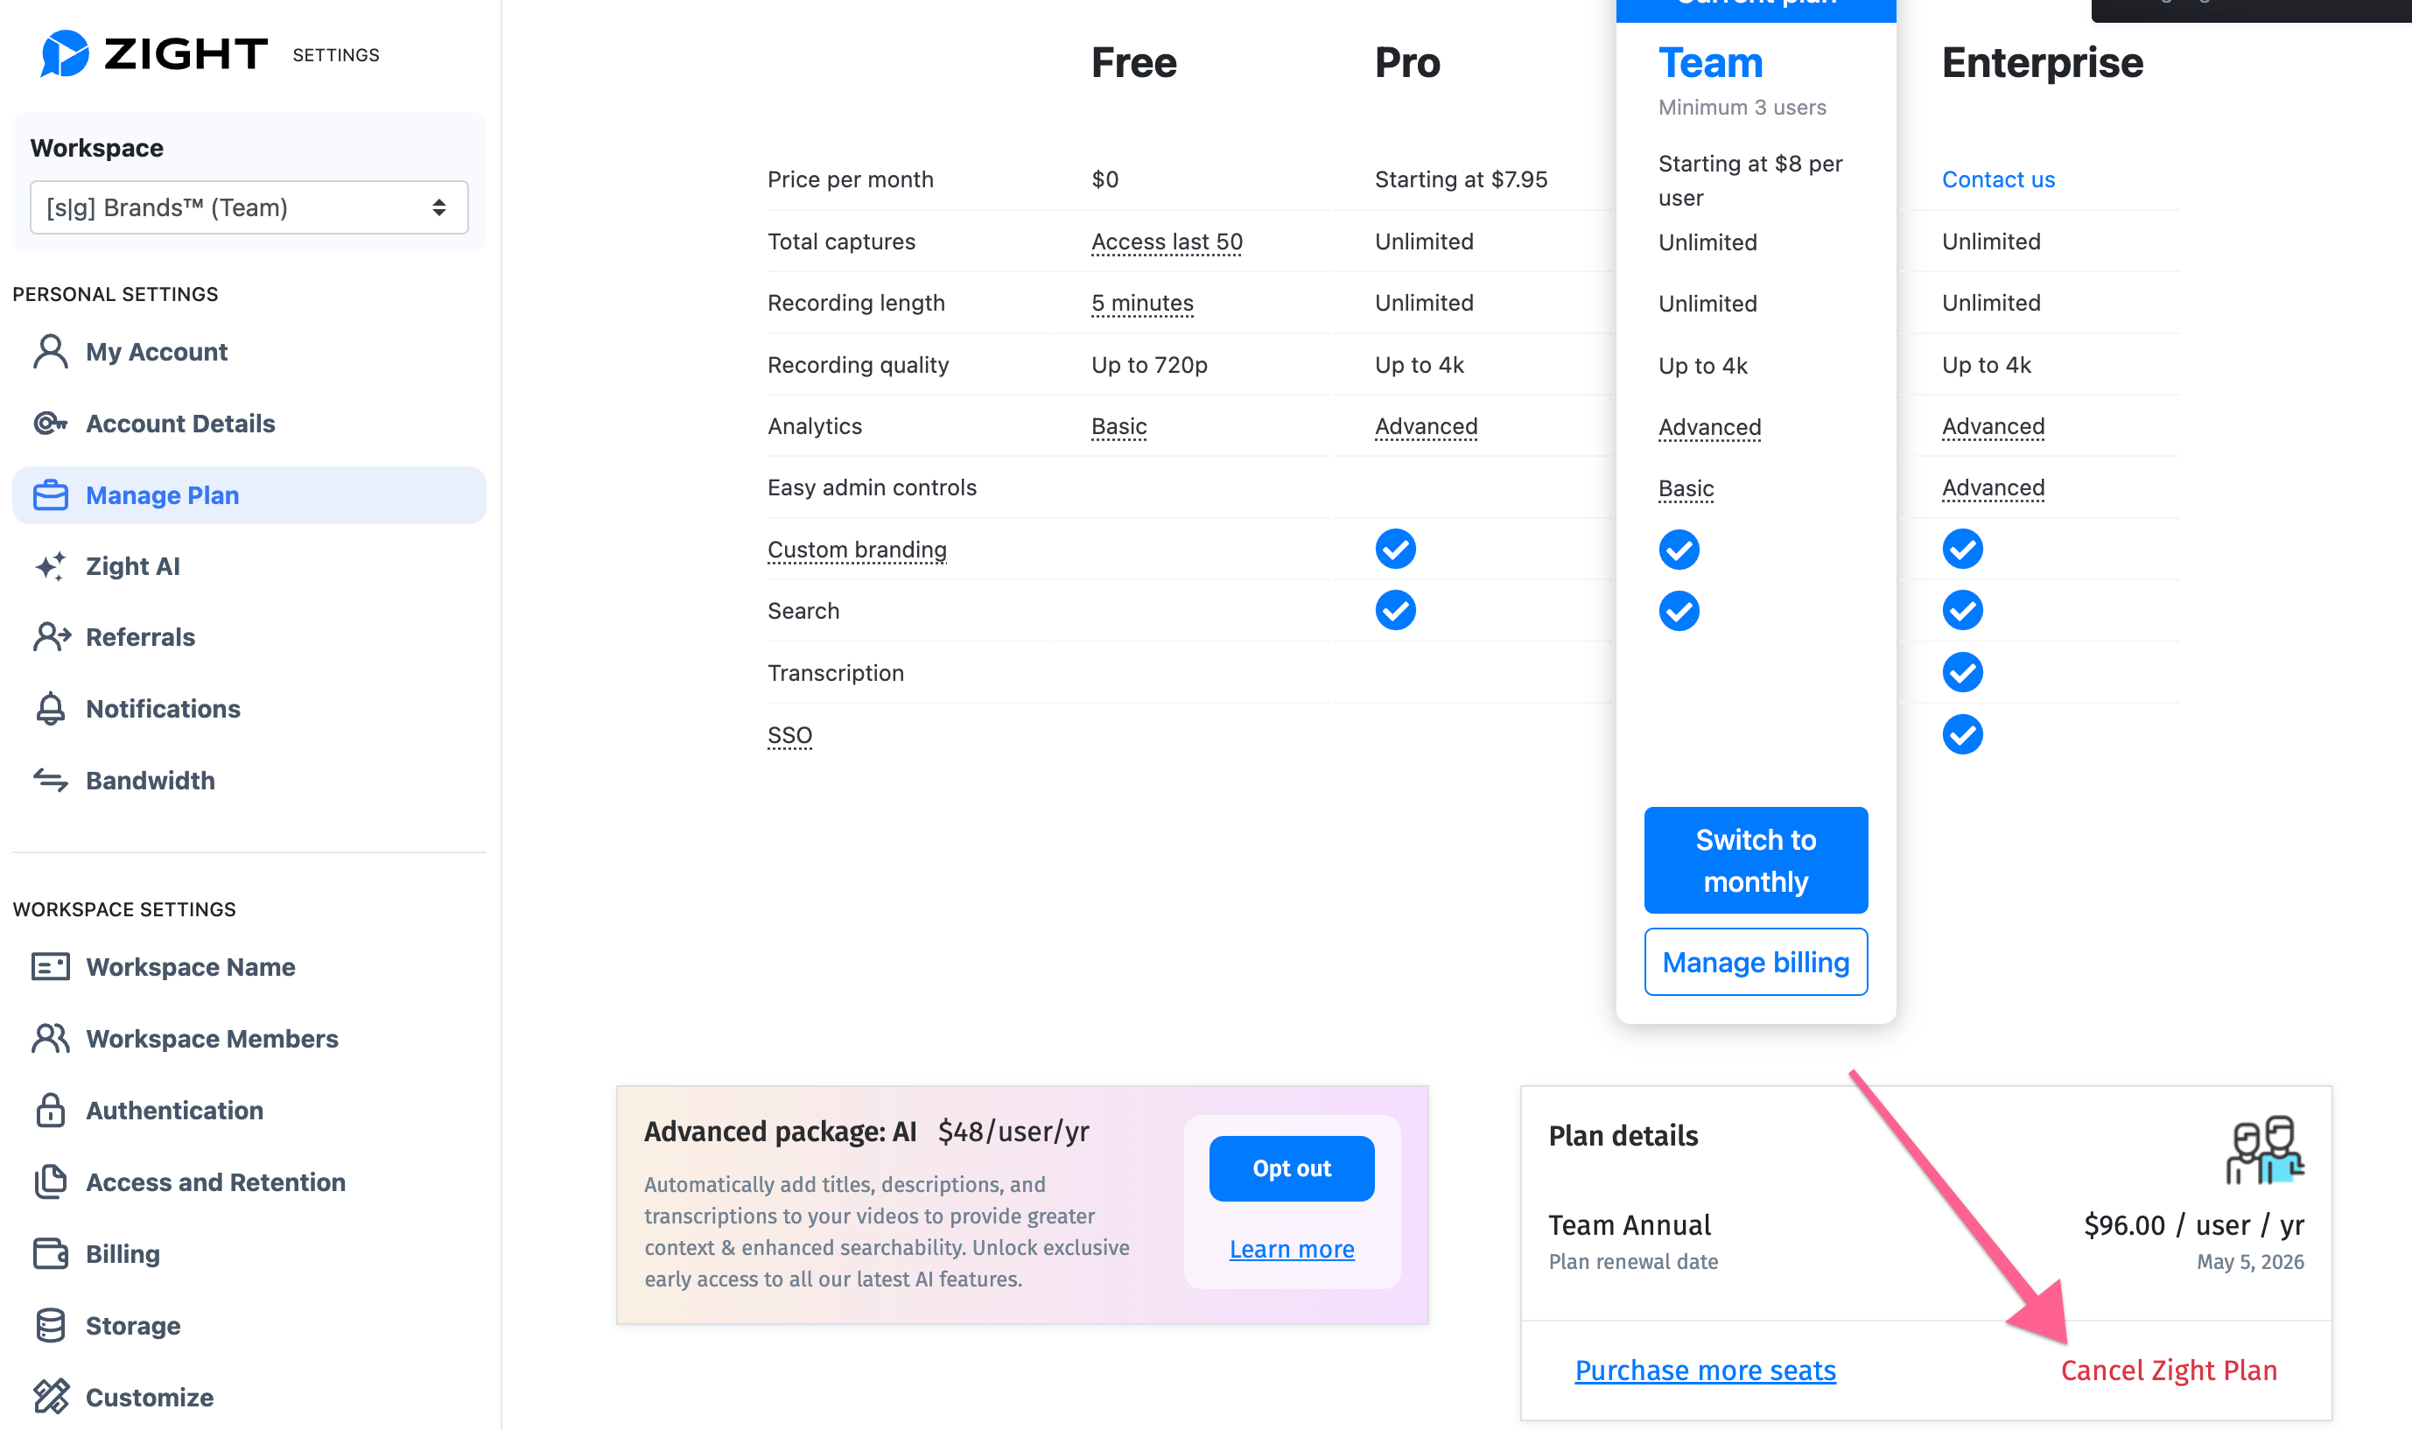The image size is (2412, 1430).
Task: Click the Customize ruler-pencil icon
Action: [x=50, y=1396]
